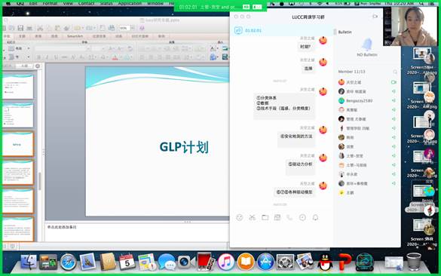Open the Window menu
Screen dimensions: 441x276
[x=155, y=3]
